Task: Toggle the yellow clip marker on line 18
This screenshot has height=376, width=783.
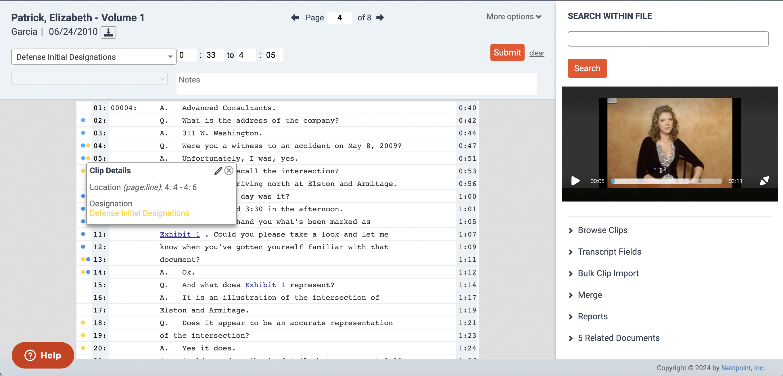Action: 83,323
